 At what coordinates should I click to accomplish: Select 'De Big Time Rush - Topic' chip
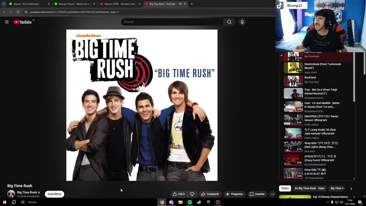click(310, 188)
